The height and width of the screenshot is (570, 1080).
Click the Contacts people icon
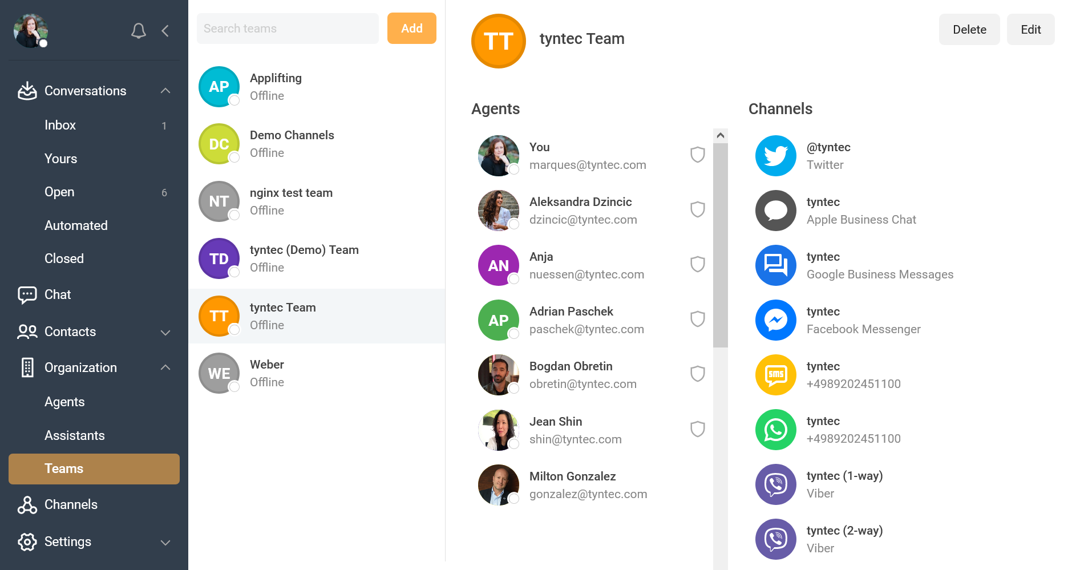pyautogui.click(x=27, y=332)
